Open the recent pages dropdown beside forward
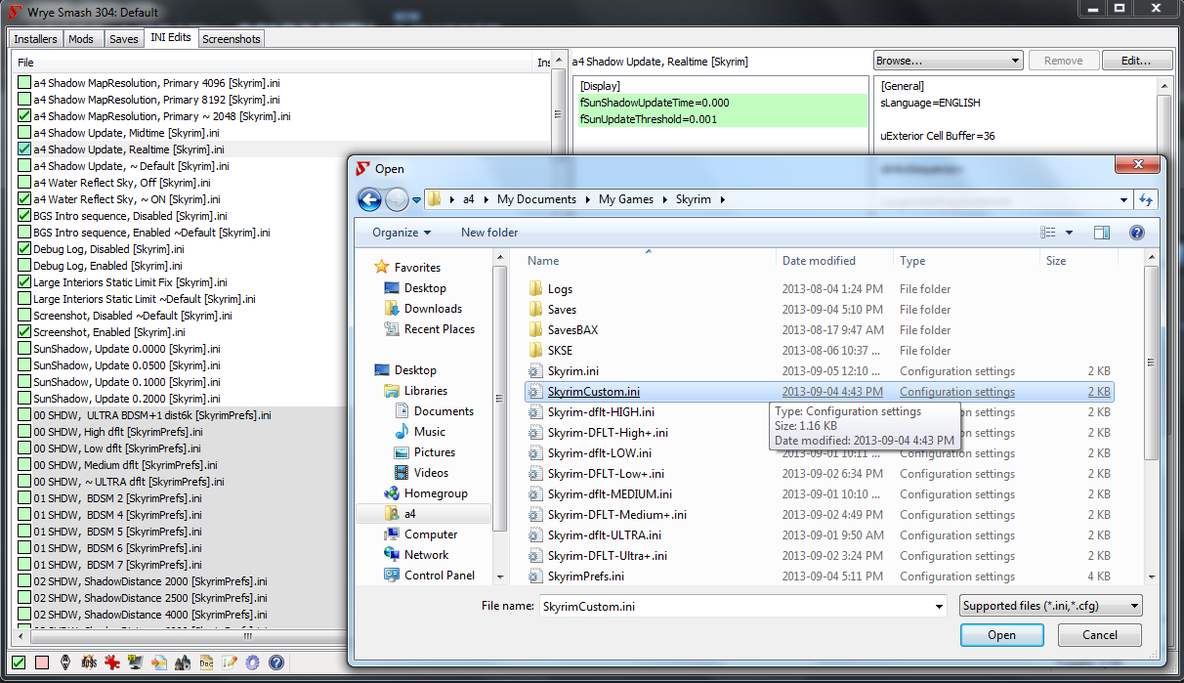The height and width of the screenshot is (683, 1184). (416, 199)
